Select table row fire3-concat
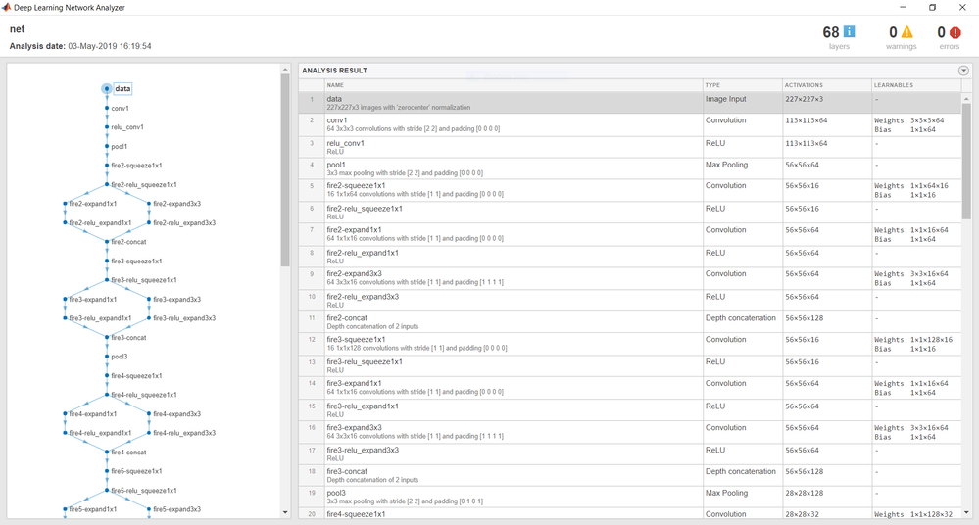 [630, 476]
